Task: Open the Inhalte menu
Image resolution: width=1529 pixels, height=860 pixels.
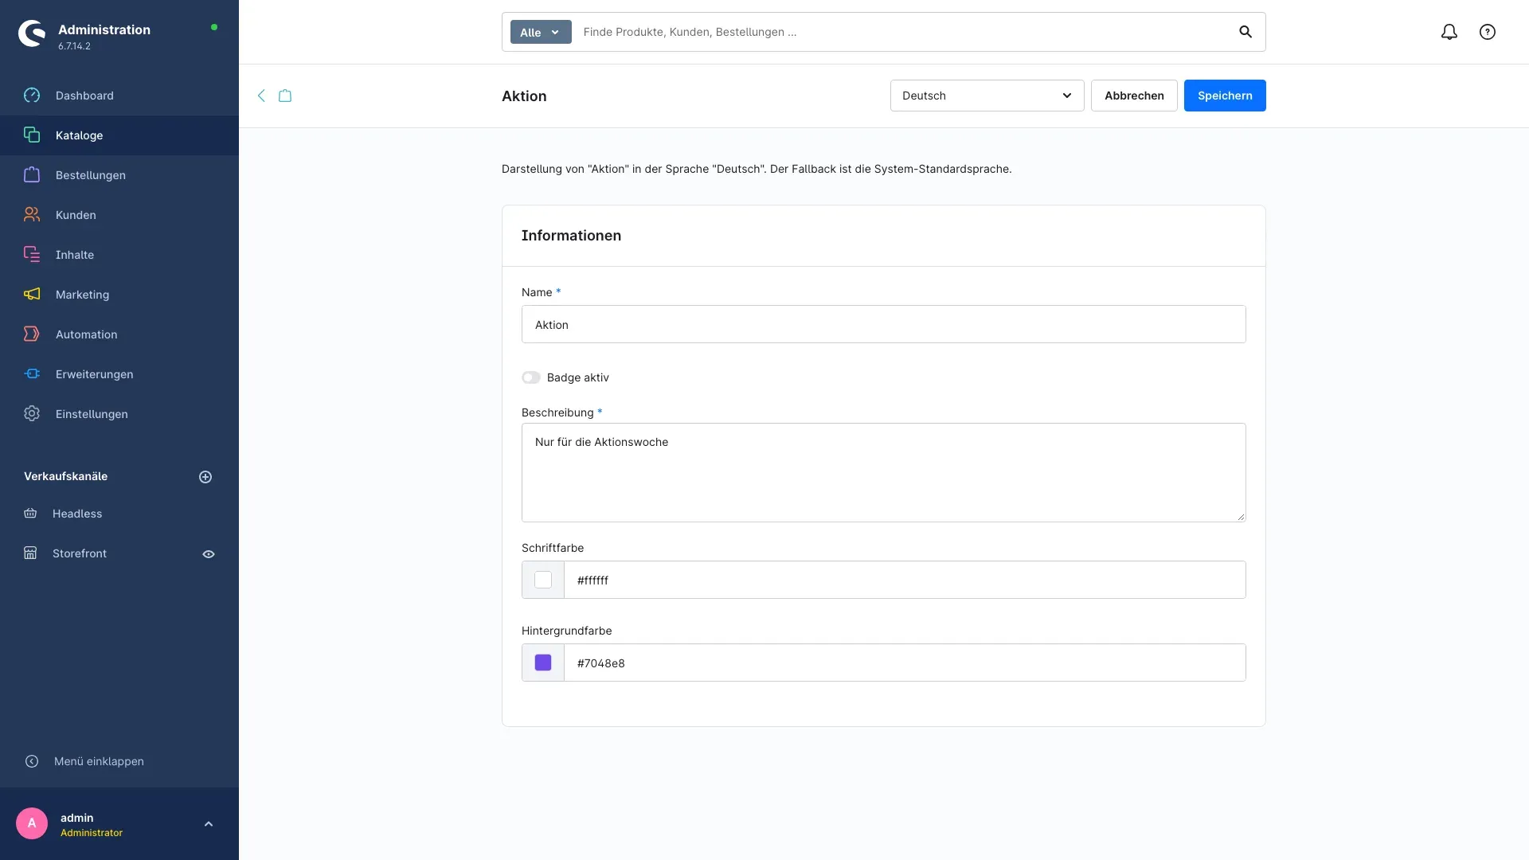Action: [119, 255]
